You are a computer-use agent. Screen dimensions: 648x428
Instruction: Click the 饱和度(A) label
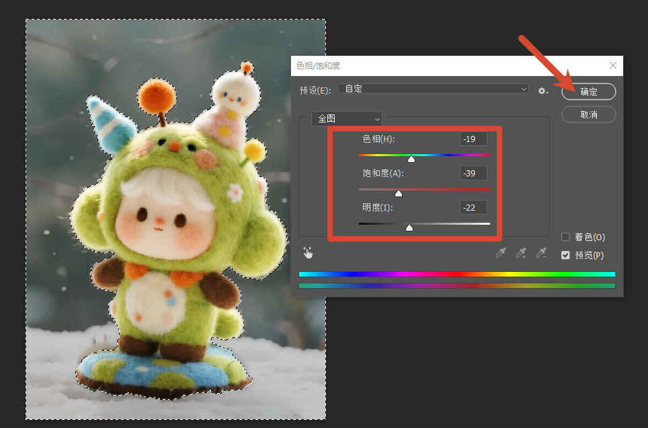click(382, 173)
